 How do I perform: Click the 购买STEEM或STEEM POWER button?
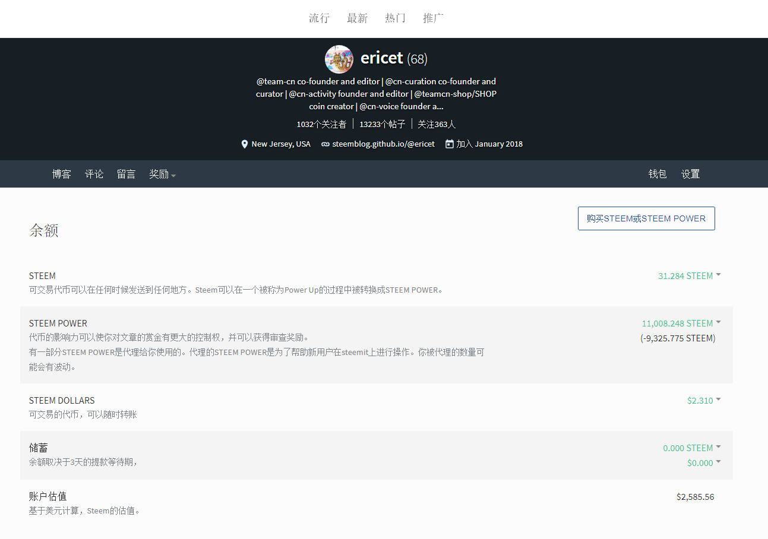point(646,218)
